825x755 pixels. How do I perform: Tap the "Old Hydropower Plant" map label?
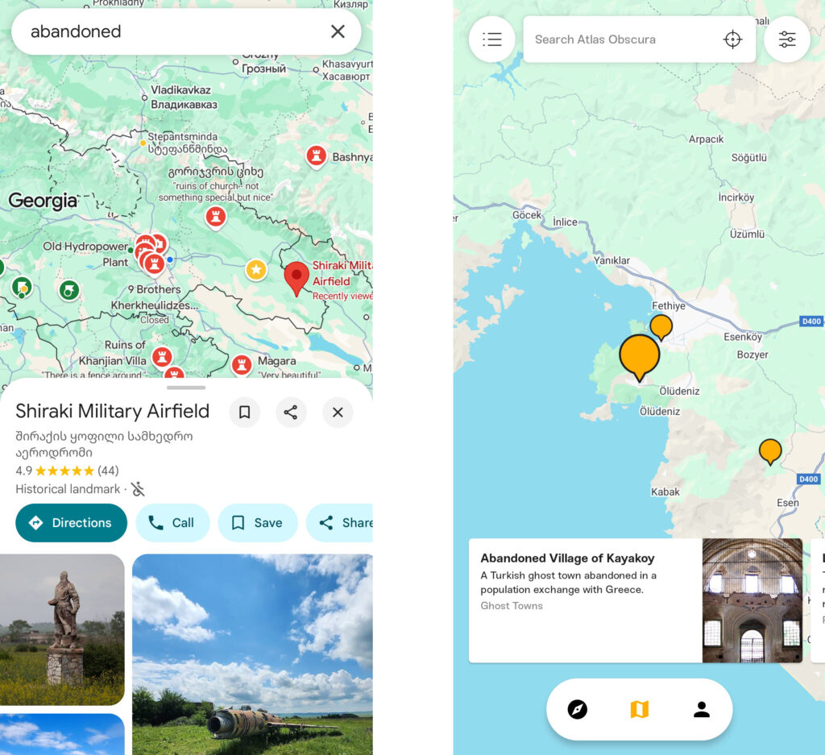pos(85,254)
